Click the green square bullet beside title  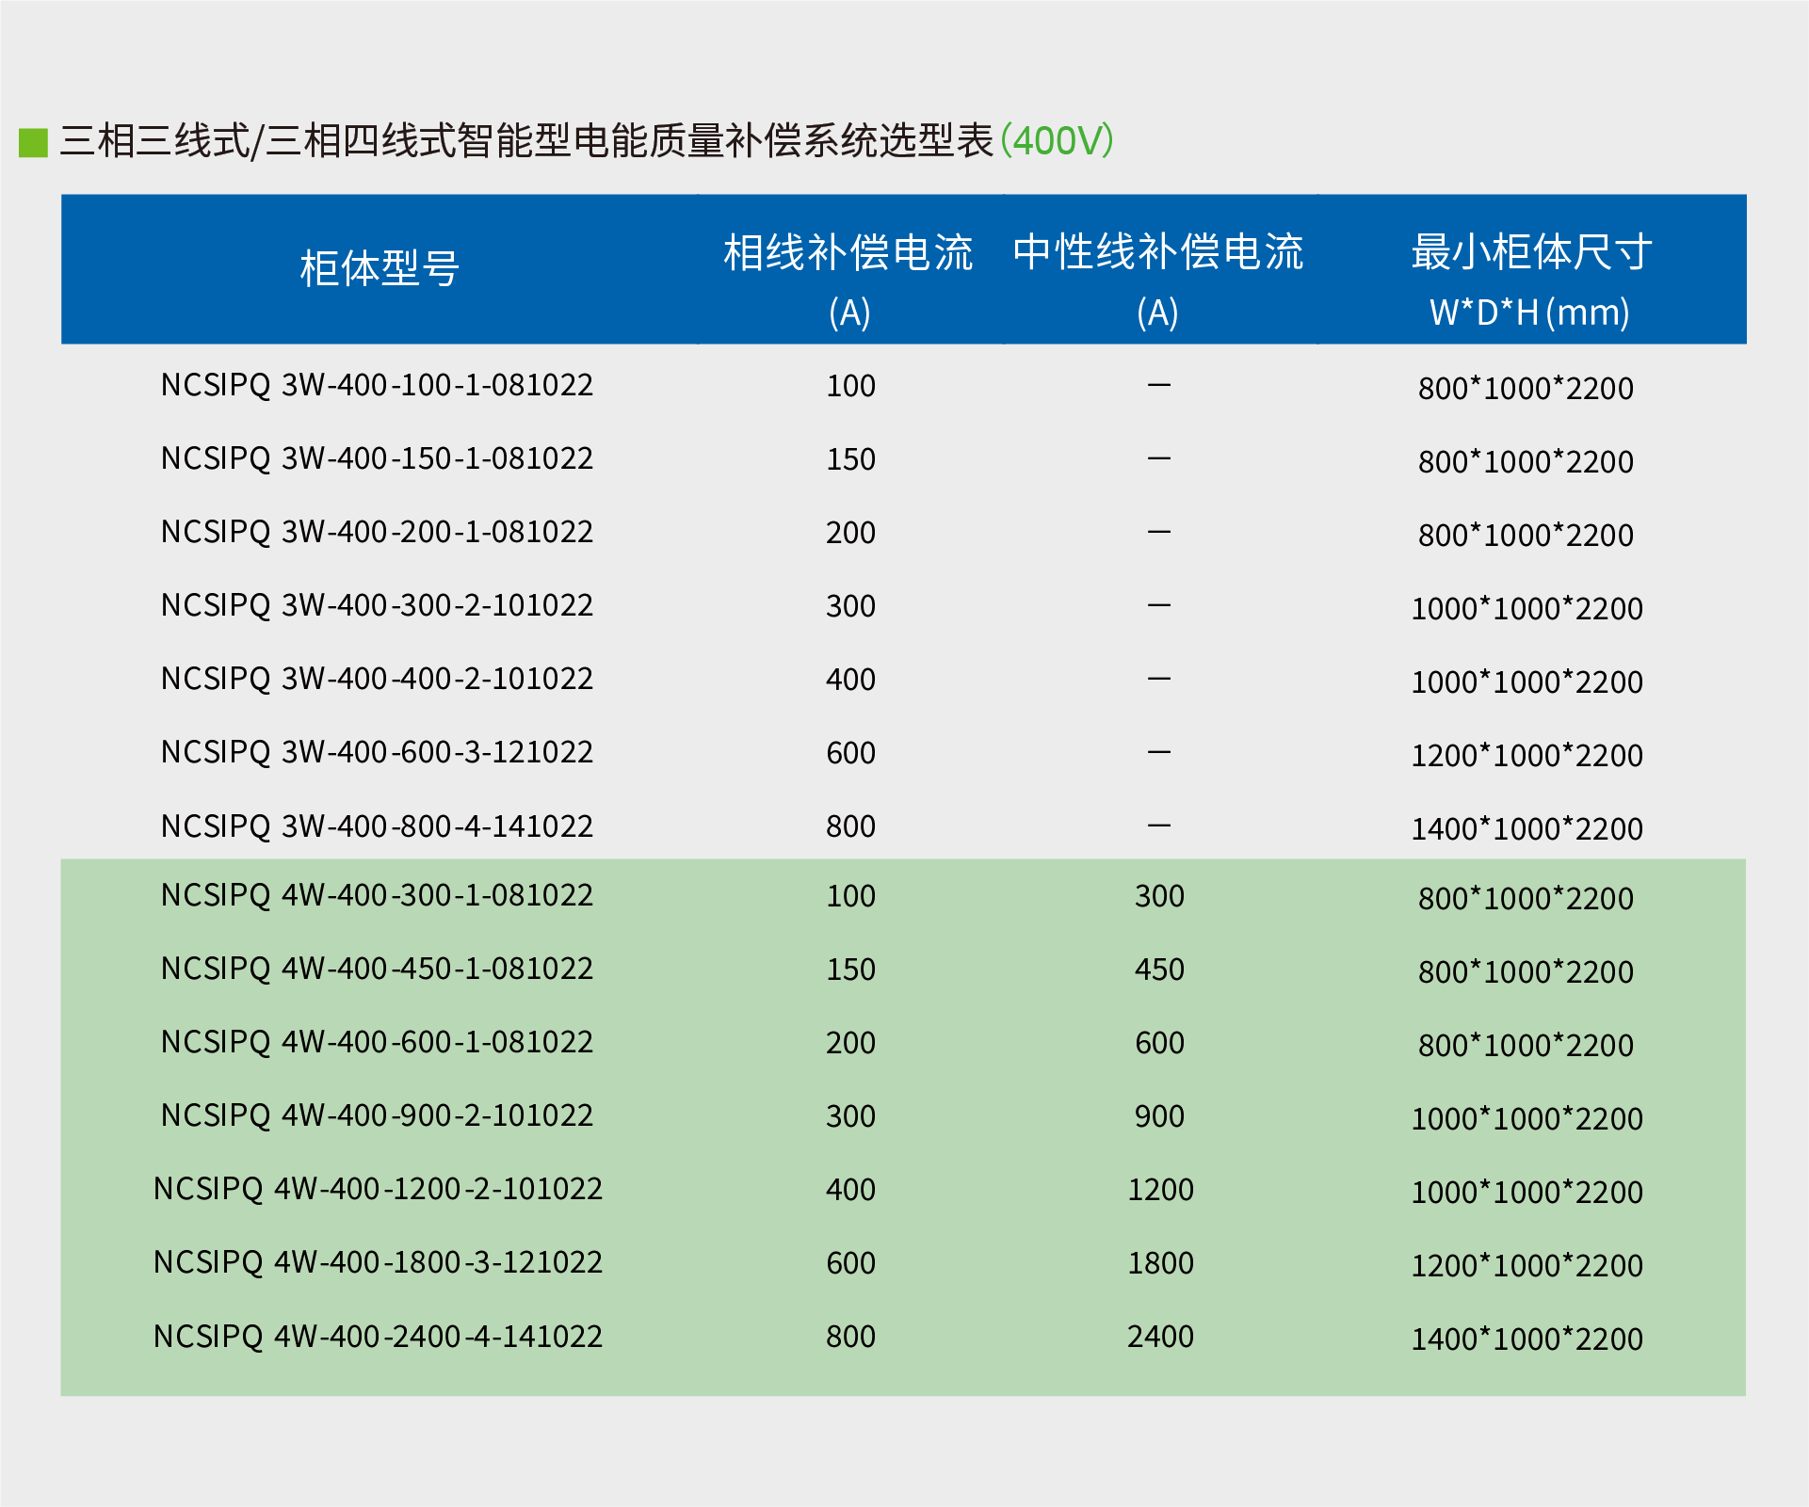point(33,142)
